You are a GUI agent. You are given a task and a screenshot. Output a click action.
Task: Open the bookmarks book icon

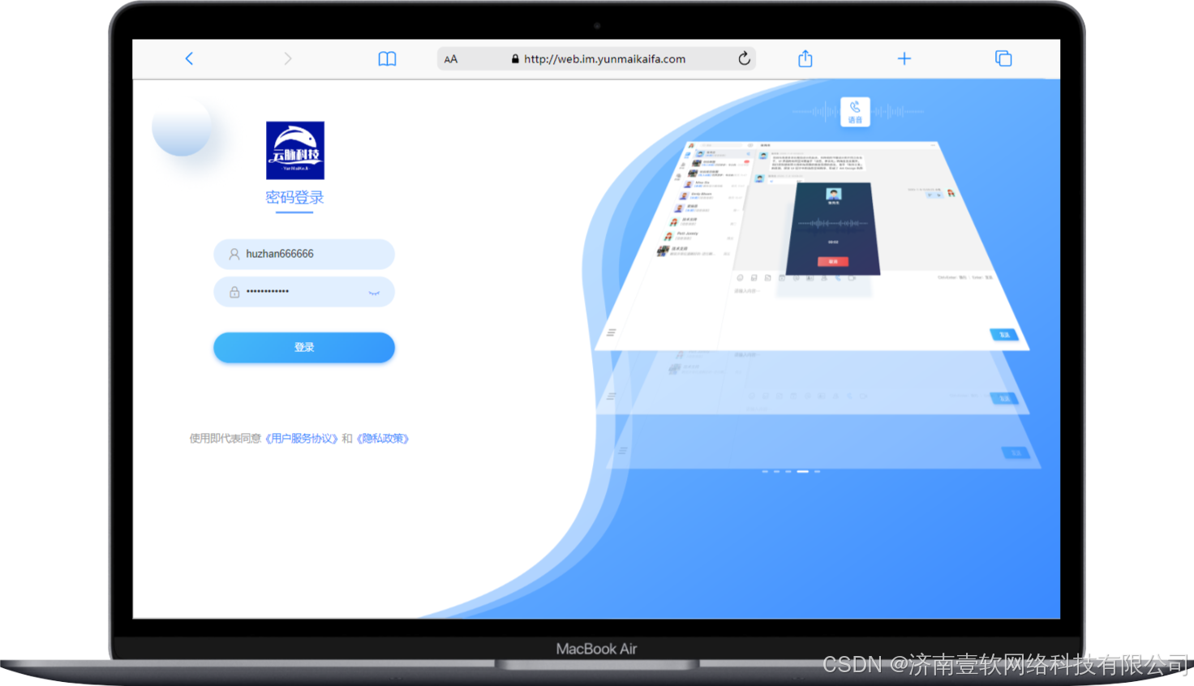[x=387, y=58]
